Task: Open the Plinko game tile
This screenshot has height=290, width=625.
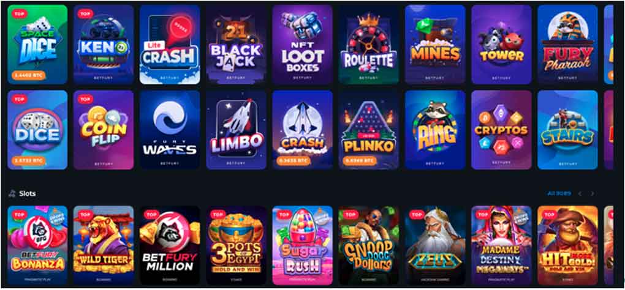Action: [368, 130]
